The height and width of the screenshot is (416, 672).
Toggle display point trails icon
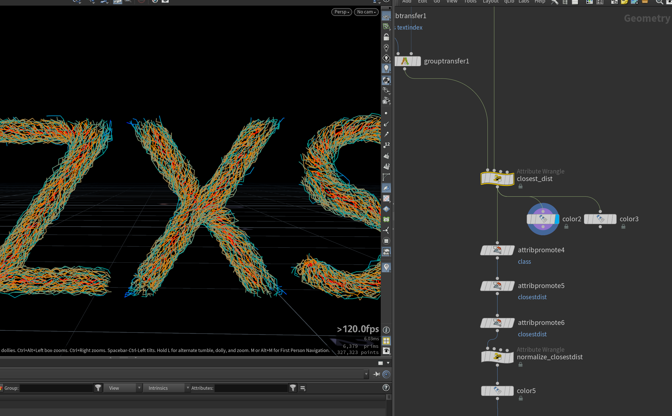point(386,134)
